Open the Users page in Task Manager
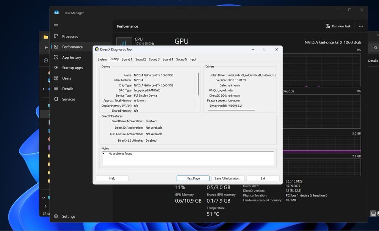Screen dimensions: 379x231 point(66,78)
